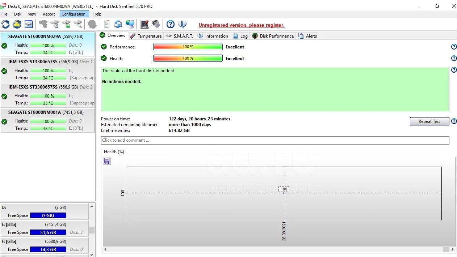The height and width of the screenshot is (257, 457).
Task: Click help icon beside Health bar
Action: coord(454,58)
